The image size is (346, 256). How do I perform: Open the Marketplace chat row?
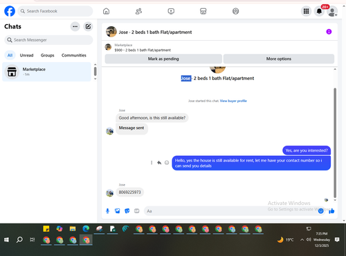point(47,72)
